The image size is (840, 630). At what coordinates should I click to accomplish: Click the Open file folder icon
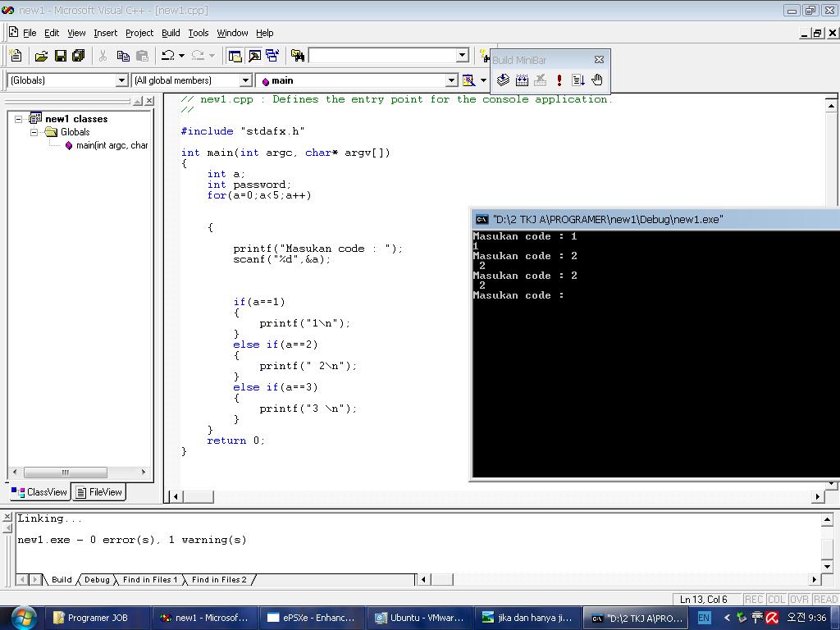[41, 55]
